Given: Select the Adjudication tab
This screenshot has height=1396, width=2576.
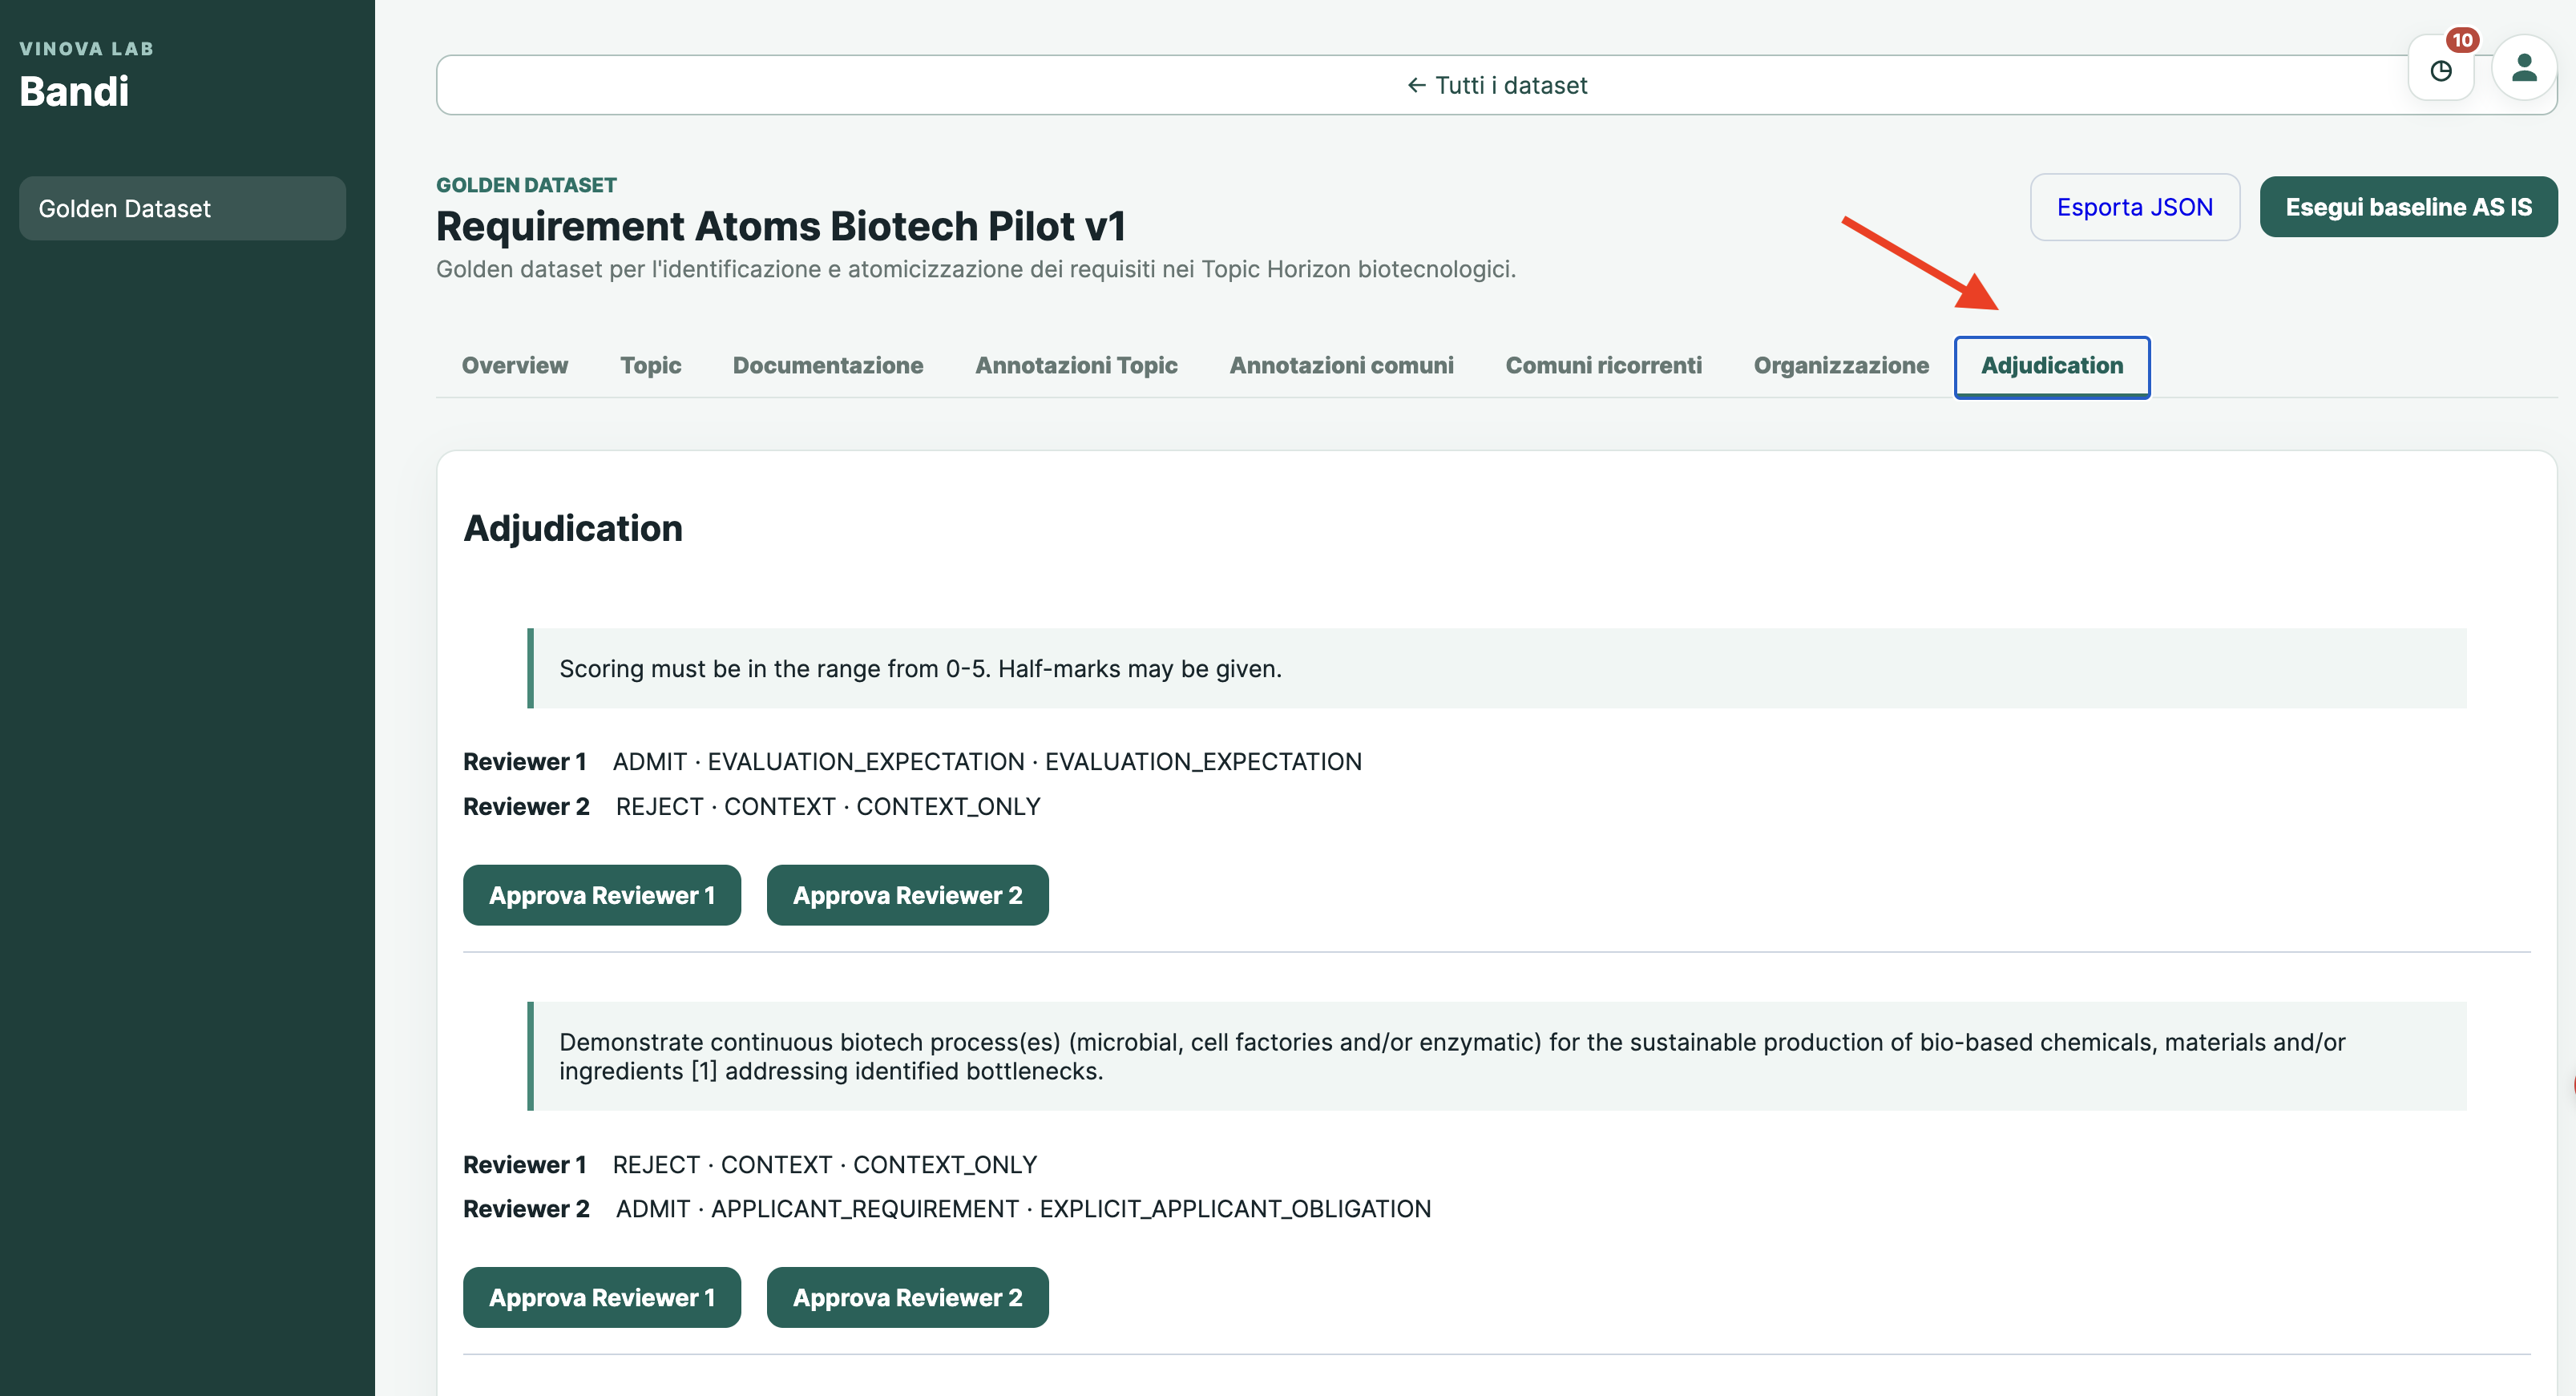Looking at the screenshot, I should [2052, 366].
